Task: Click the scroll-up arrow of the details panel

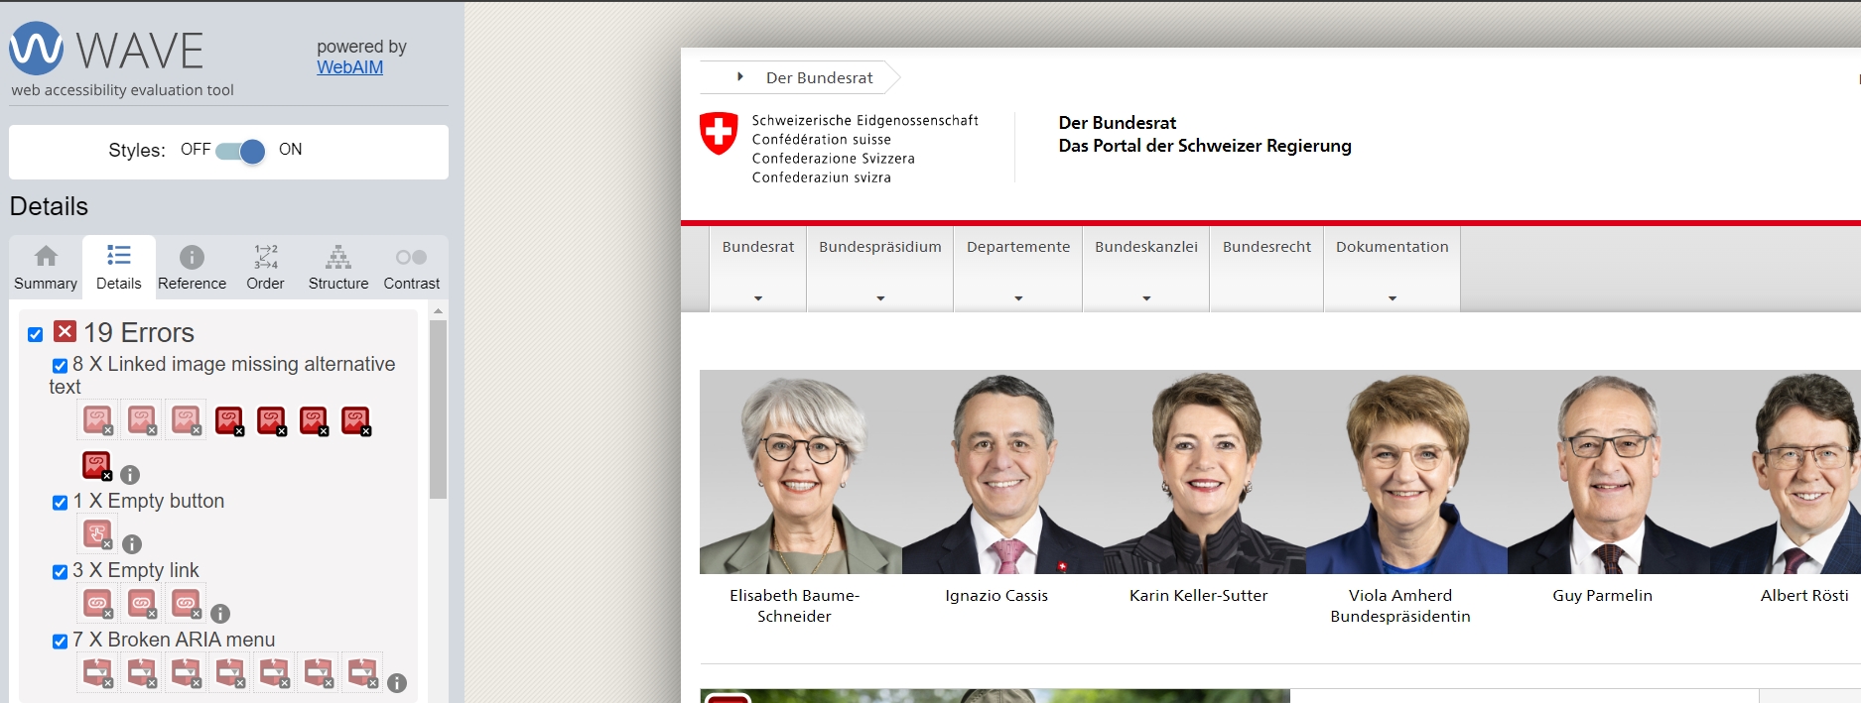Action: click(438, 311)
